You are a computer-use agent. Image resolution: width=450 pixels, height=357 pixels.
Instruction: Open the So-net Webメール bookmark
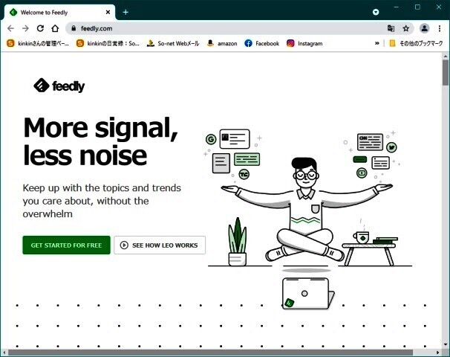pyautogui.click(x=173, y=43)
